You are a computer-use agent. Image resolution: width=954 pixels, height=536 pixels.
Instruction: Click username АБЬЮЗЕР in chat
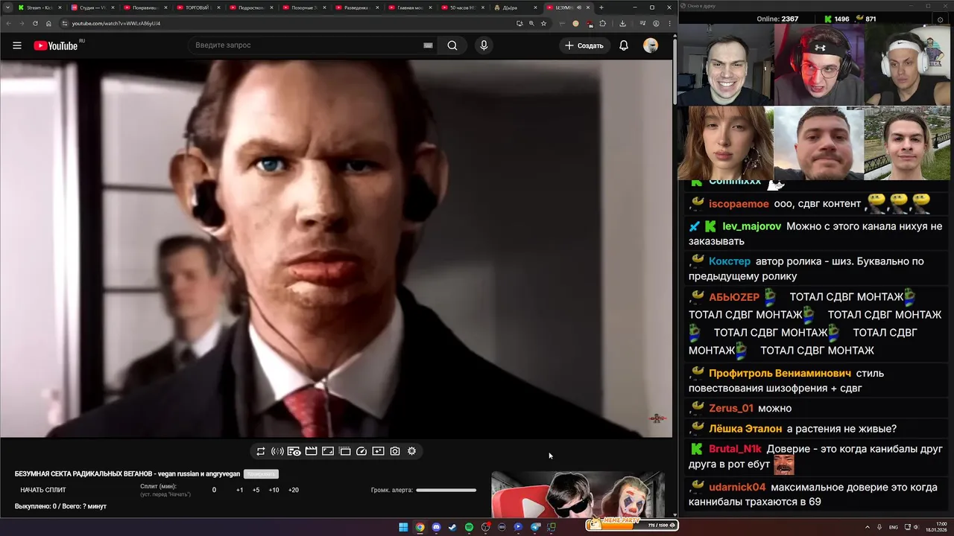734,296
